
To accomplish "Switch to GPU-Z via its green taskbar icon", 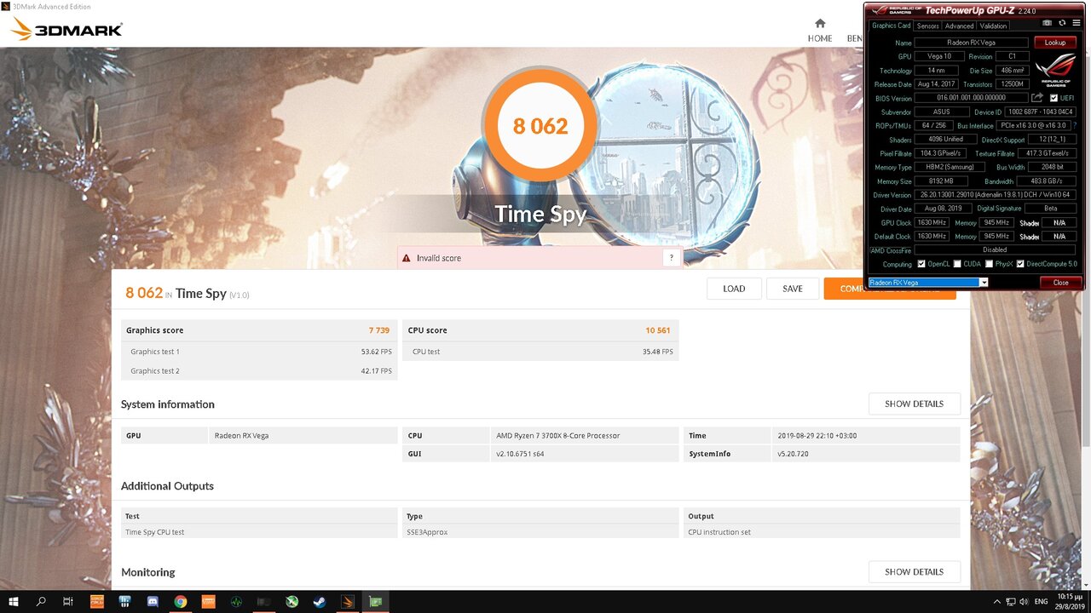I will [x=375, y=601].
